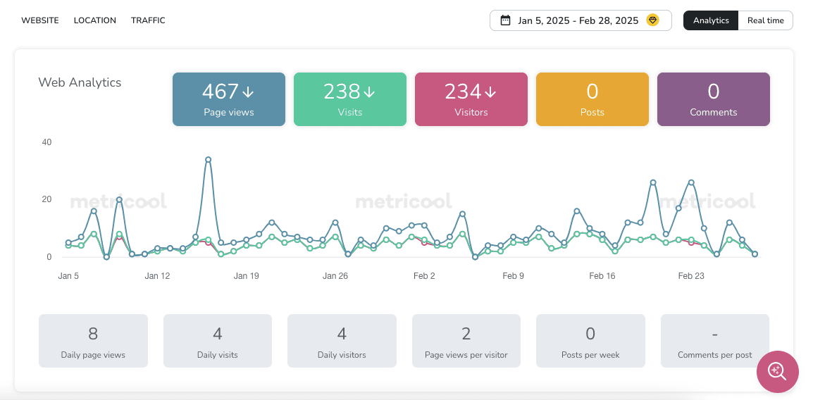Image resolution: width=813 pixels, height=400 pixels.
Task: Click the blue Page views card
Action: pyautogui.click(x=229, y=99)
